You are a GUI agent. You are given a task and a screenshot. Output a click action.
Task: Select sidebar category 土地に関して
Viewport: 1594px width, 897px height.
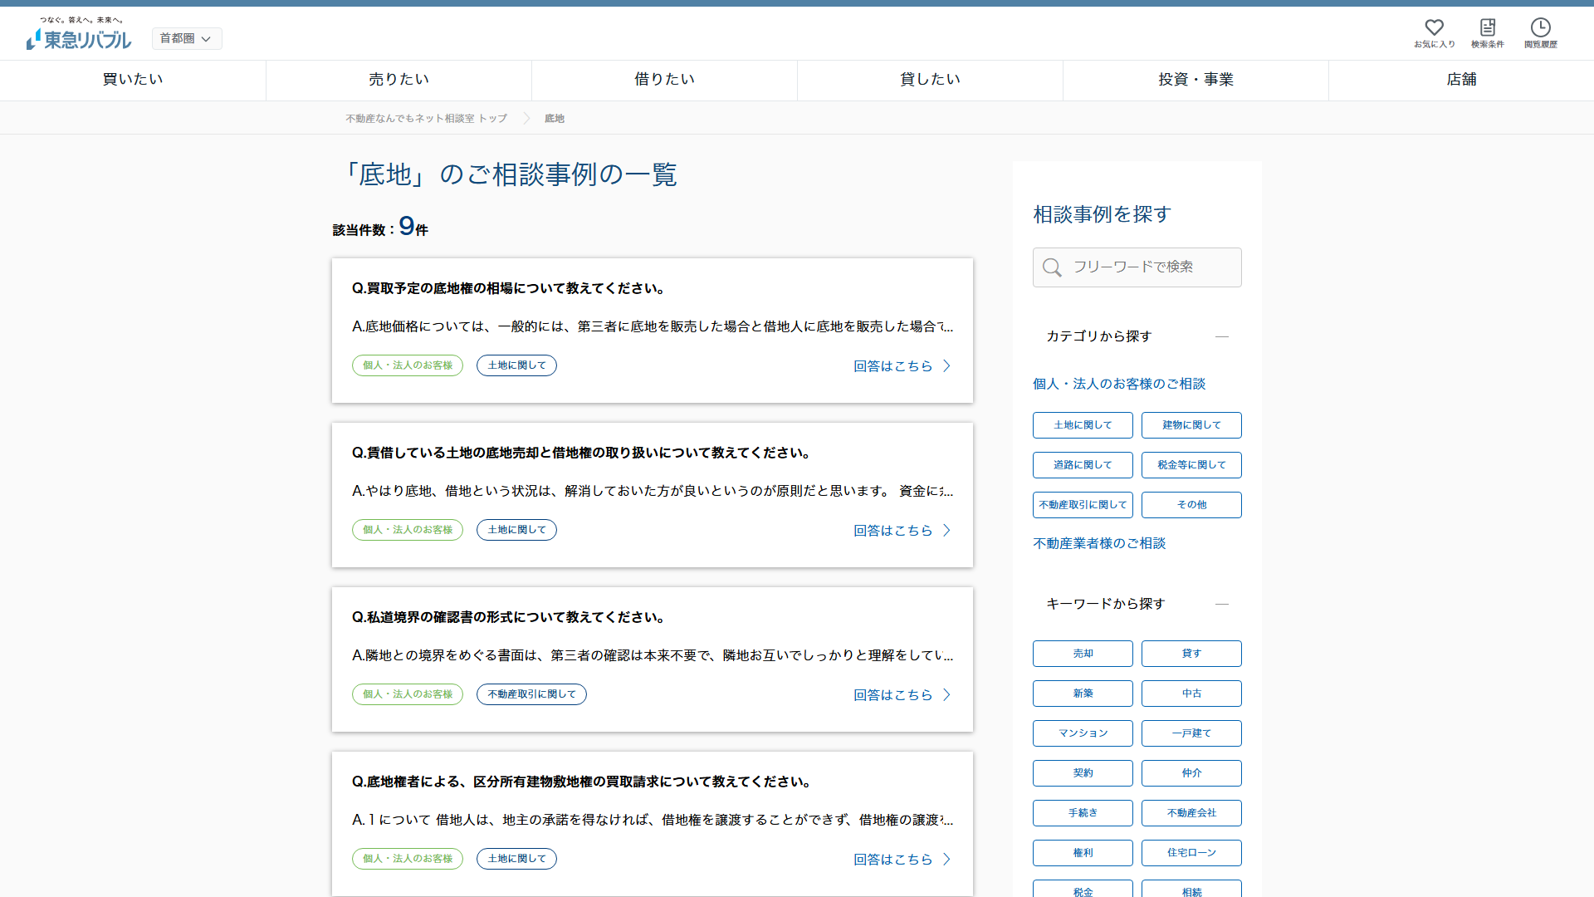coord(1083,425)
